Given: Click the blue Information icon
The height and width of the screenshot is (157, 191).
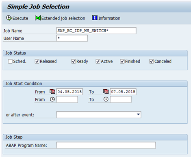Looking at the screenshot, I should click(95, 18).
